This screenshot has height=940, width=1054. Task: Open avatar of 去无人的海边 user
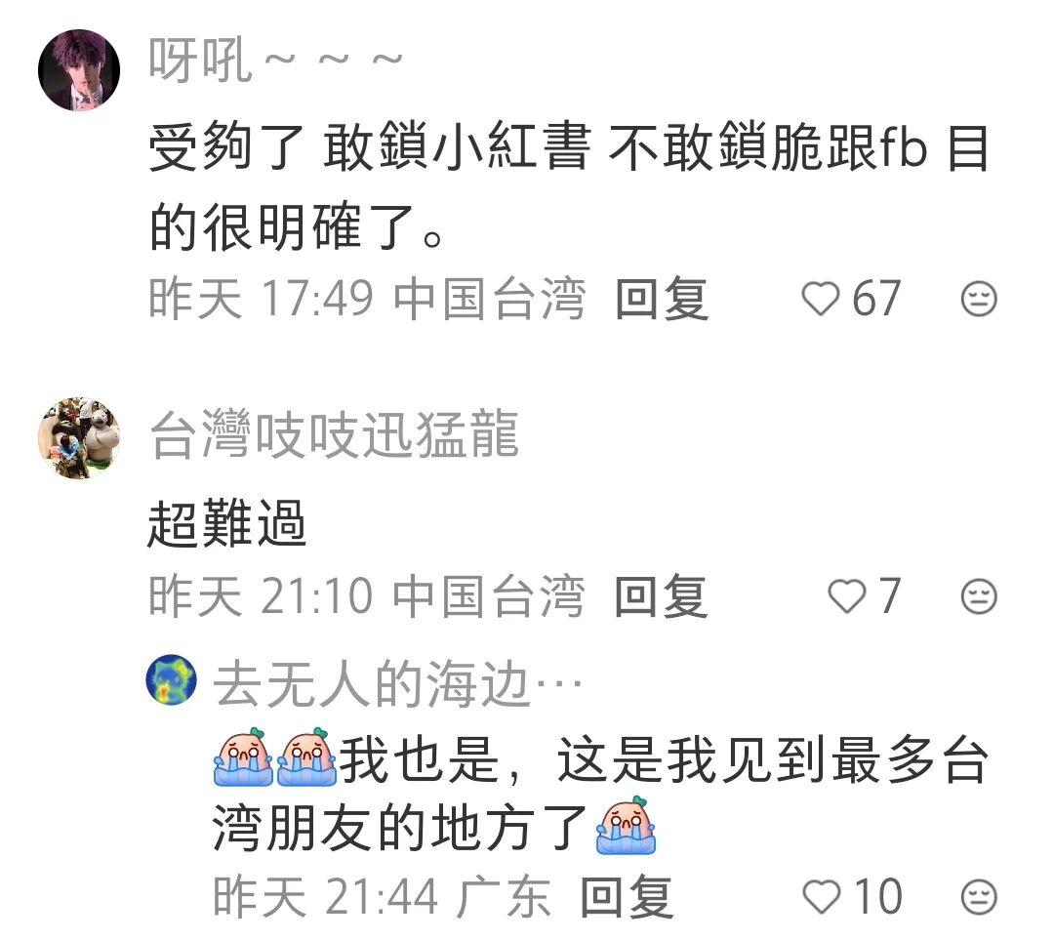click(172, 678)
